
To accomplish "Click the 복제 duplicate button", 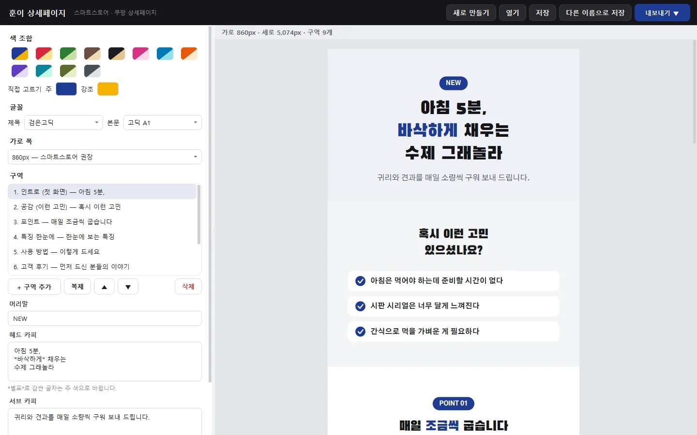I will point(77,287).
